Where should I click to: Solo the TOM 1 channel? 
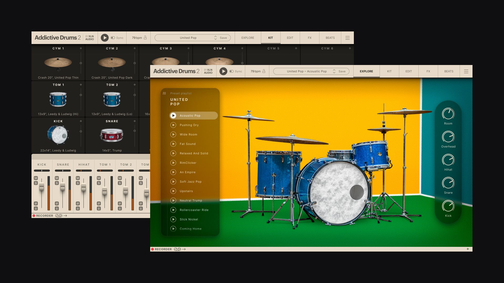tap(99, 183)
